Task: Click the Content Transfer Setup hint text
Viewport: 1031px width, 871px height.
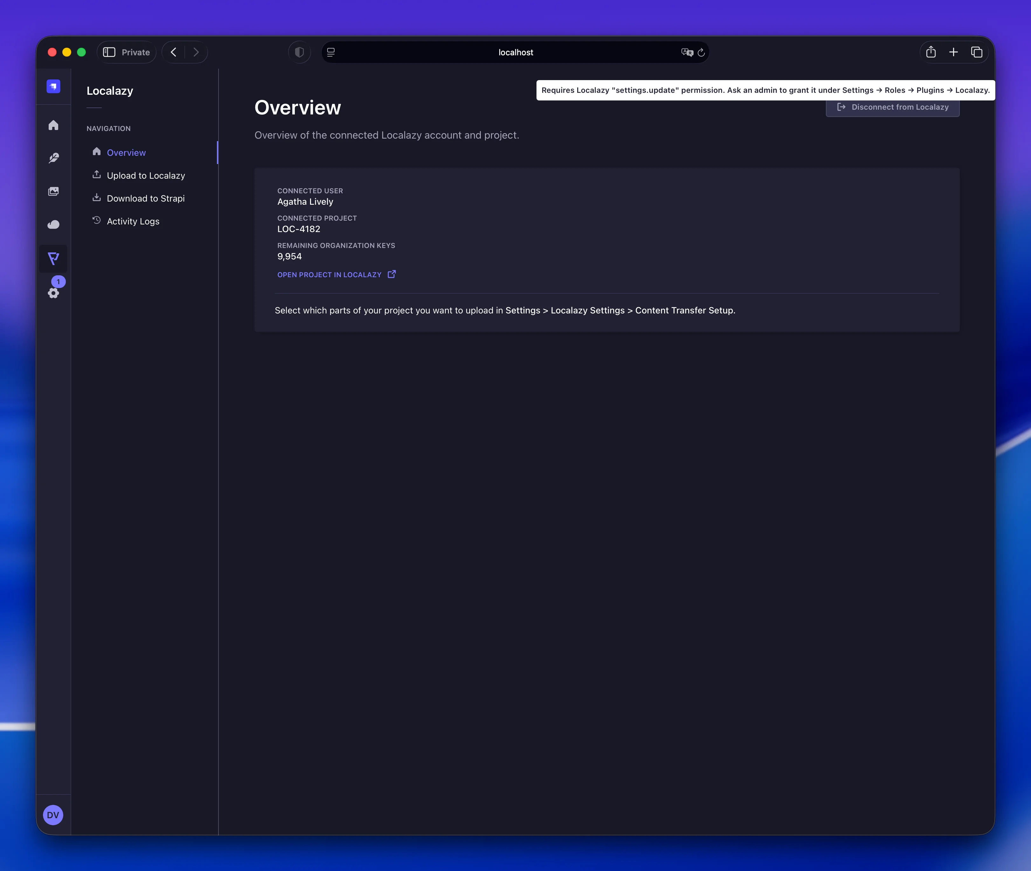Action: (x=505, y=311)
